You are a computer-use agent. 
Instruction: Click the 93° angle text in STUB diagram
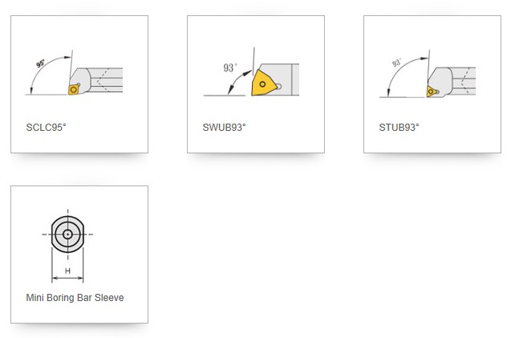pos(397,62)
